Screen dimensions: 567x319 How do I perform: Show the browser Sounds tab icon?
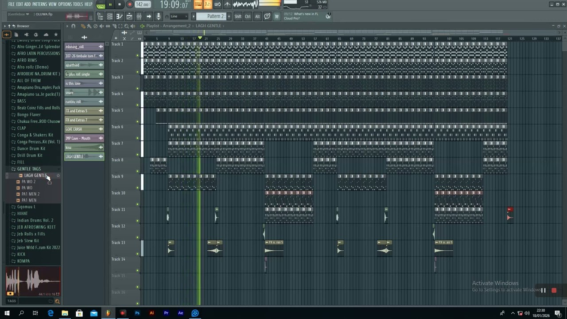click(6, 35)
